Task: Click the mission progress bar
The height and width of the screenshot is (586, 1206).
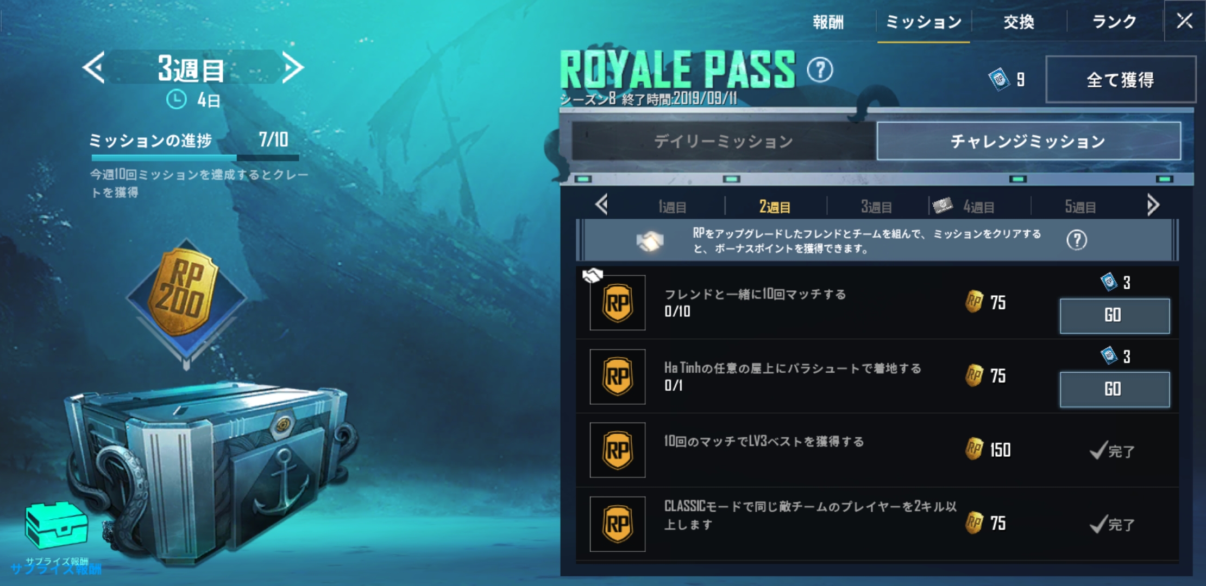Action: click(195, 158)
